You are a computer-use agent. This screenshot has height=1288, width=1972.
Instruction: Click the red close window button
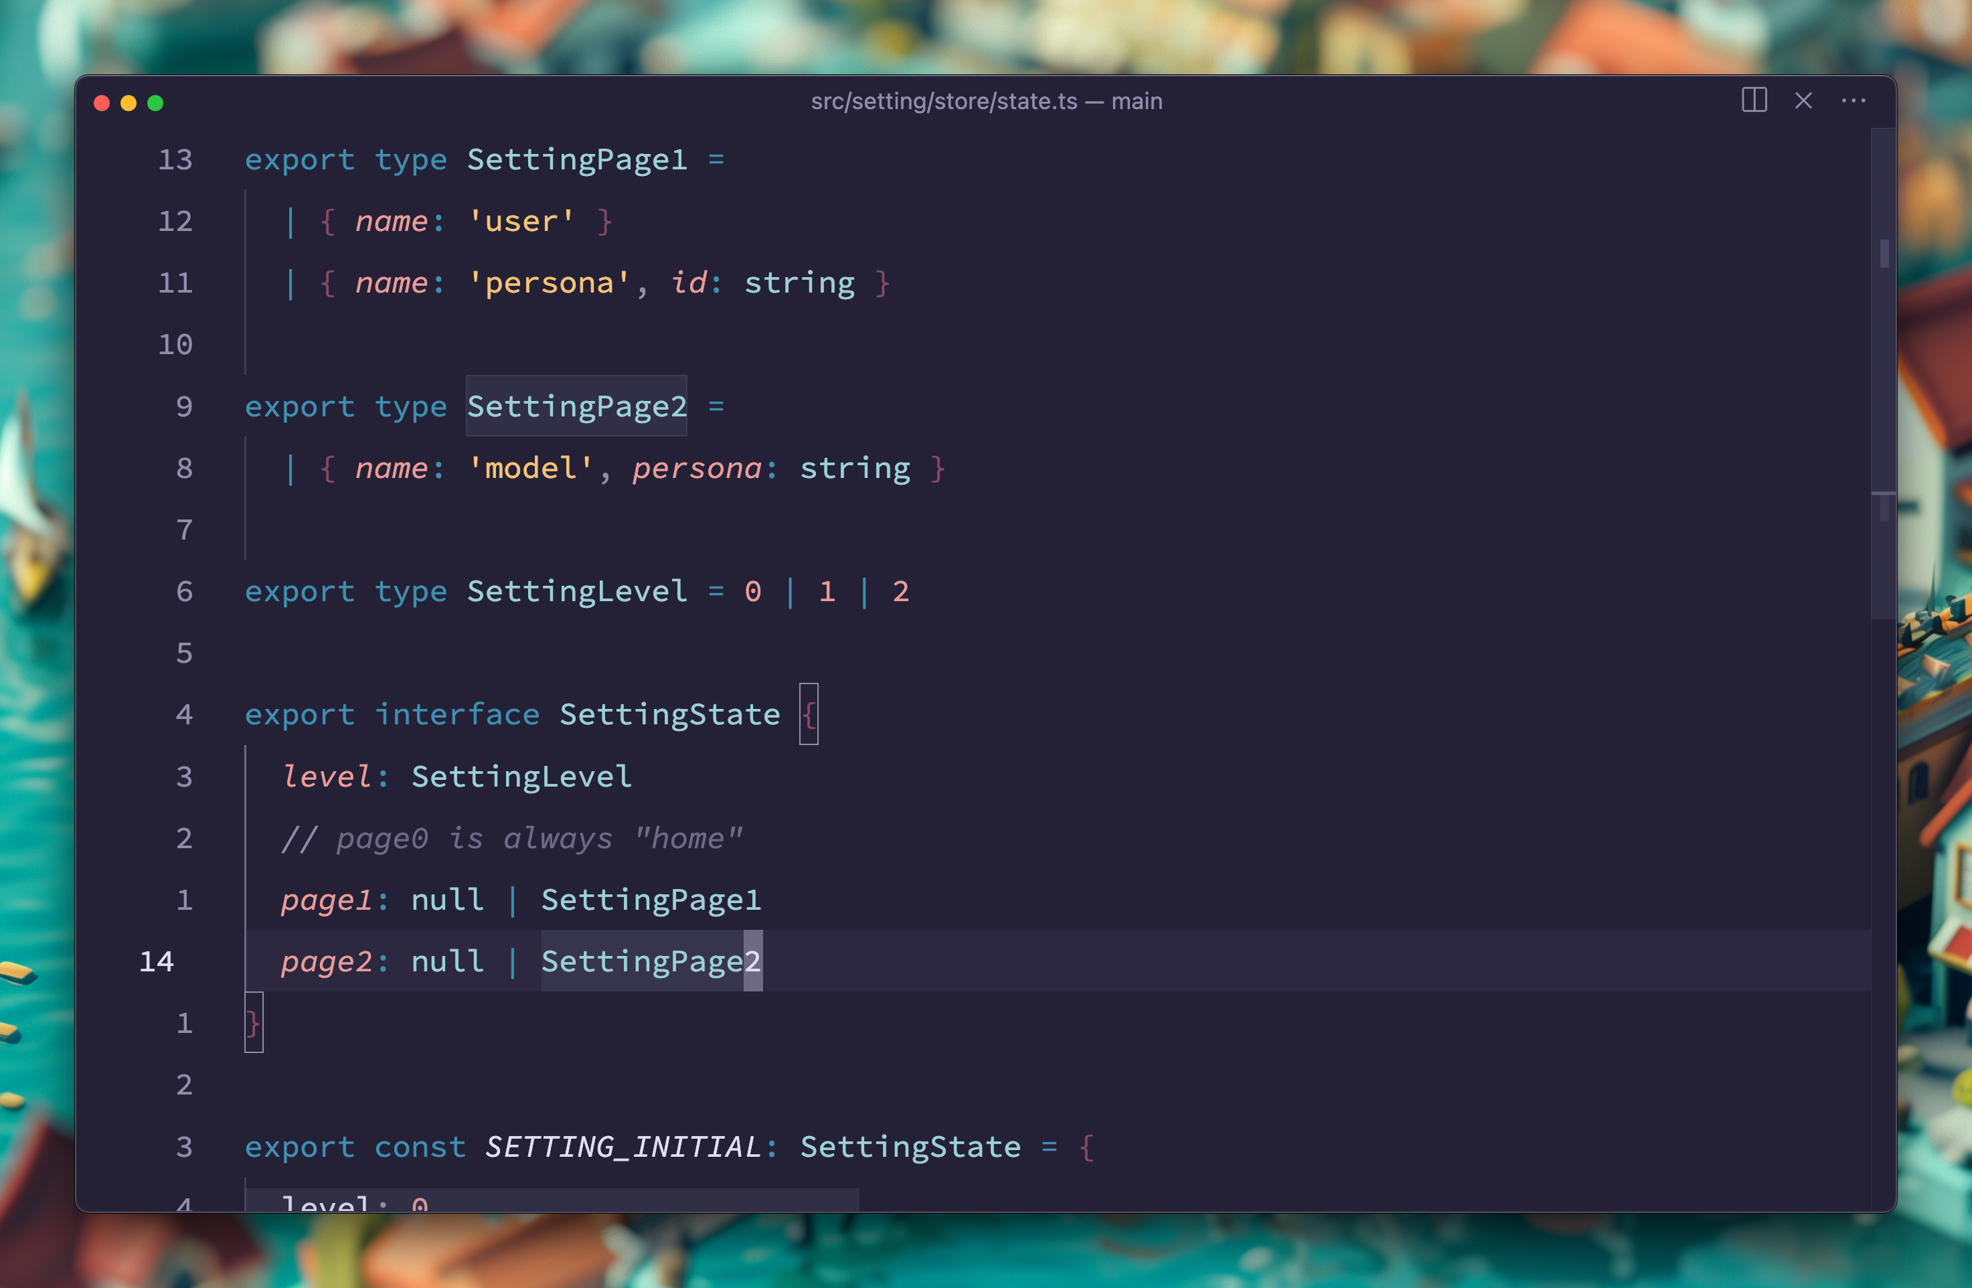coord(102,103)
